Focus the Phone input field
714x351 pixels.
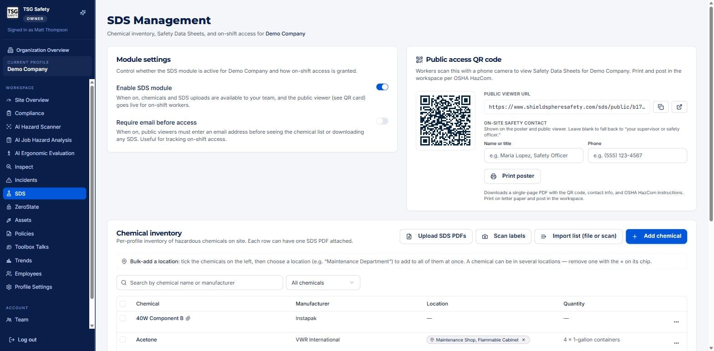pos(637,155)
